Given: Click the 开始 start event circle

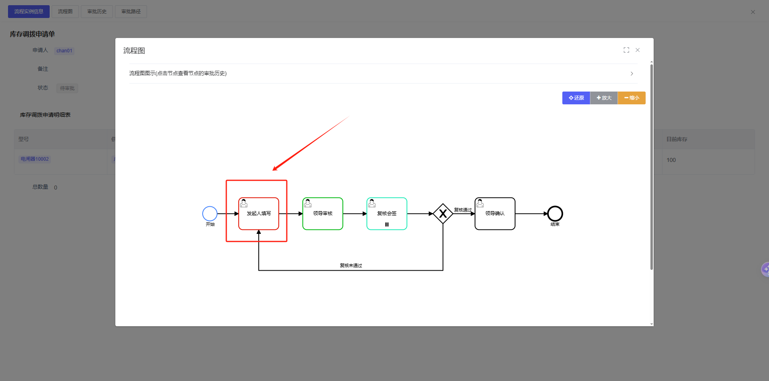Looking at the screenshot, I should [210, 213].
